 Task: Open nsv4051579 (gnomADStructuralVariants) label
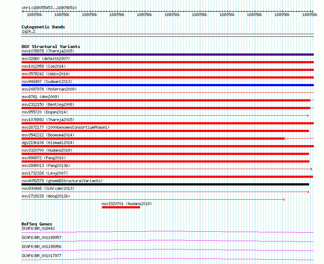pos(62,181)
